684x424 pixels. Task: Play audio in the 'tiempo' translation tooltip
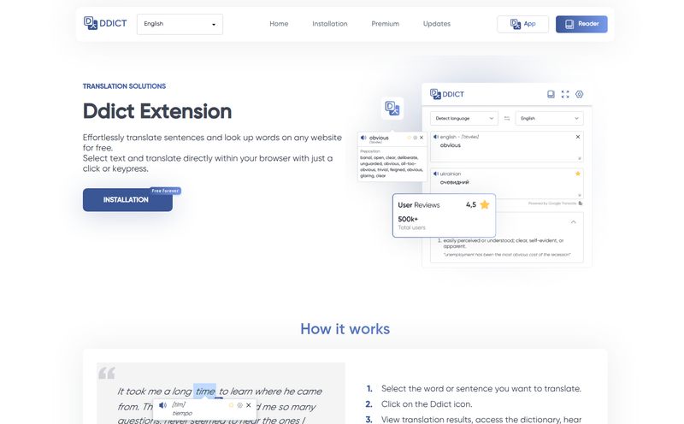(x=162, y=405)
